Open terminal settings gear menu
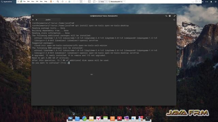 (170, 16)
